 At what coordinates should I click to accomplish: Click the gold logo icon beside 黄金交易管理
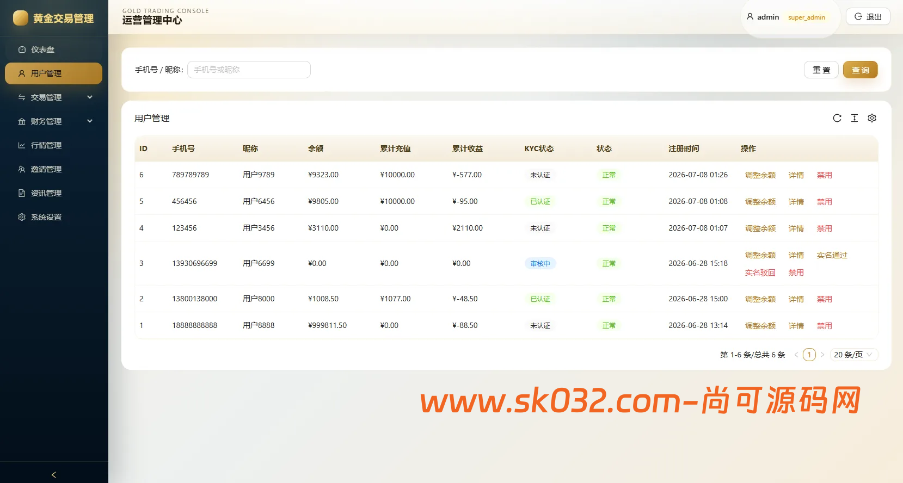point(21,18)
